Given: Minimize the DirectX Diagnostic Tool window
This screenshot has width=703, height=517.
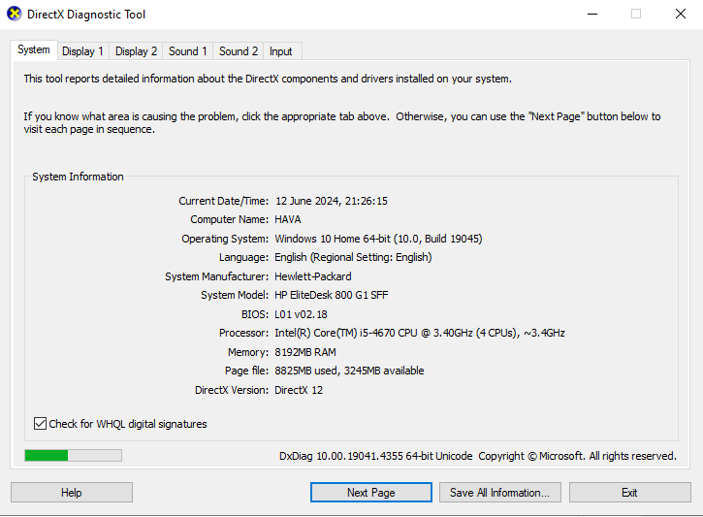Looking at the screenshot, I should click(592, 14).
